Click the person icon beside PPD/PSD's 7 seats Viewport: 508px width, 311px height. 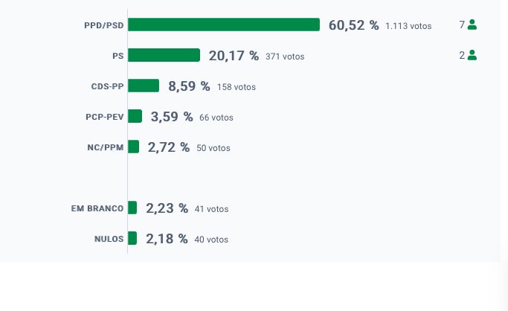472,25
